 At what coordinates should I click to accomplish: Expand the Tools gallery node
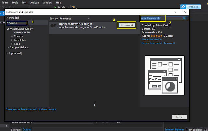pyautogui.click(x=12, y=44)
